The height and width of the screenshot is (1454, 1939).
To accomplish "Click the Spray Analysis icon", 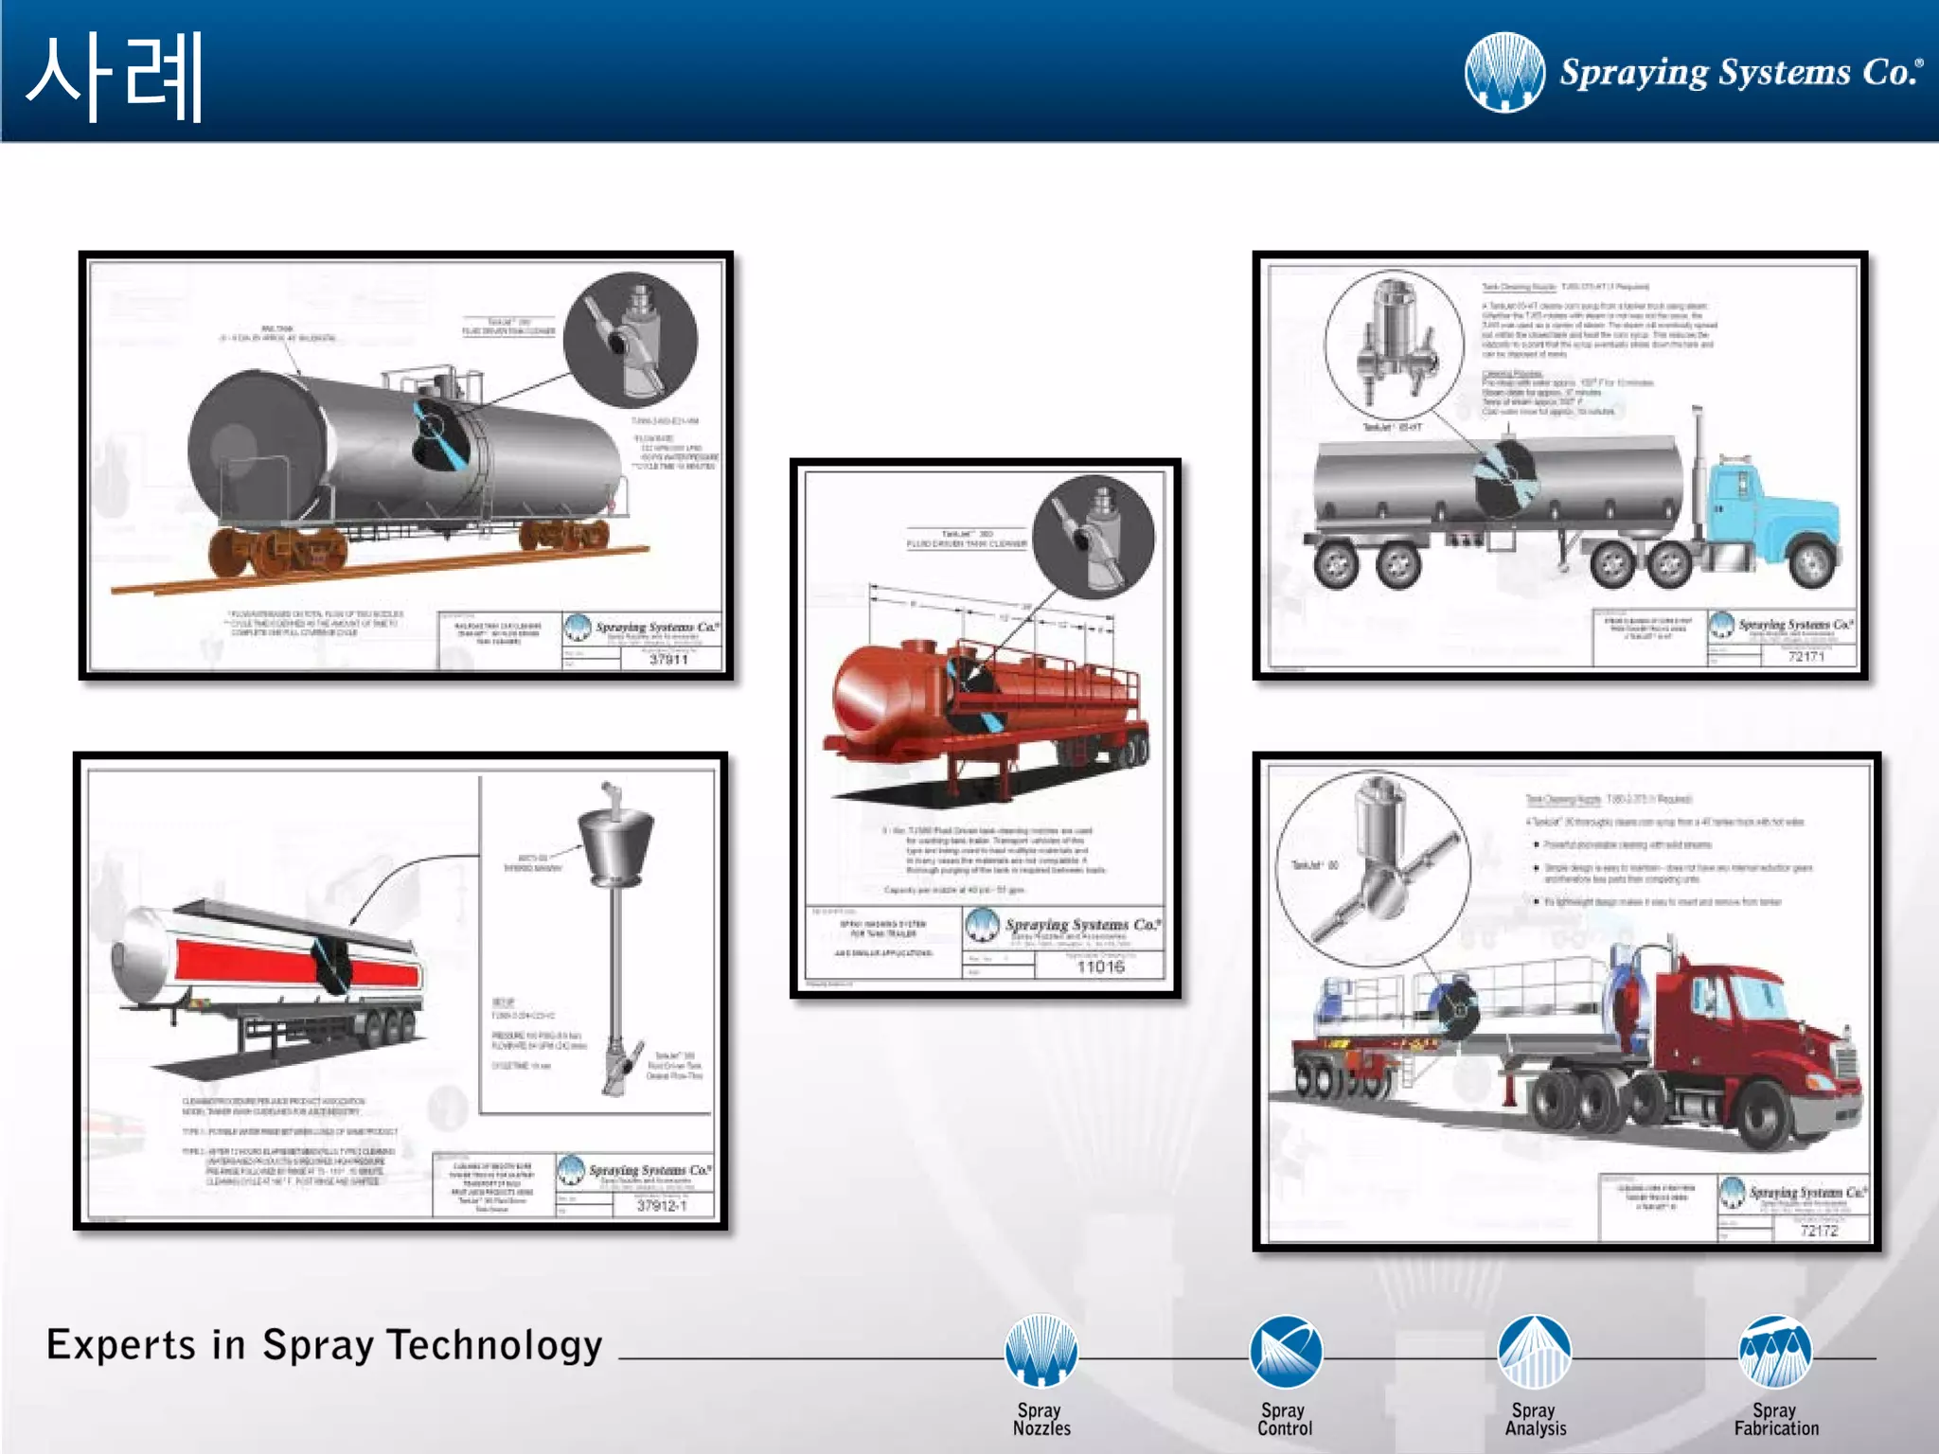I will coord(1534,1350).
